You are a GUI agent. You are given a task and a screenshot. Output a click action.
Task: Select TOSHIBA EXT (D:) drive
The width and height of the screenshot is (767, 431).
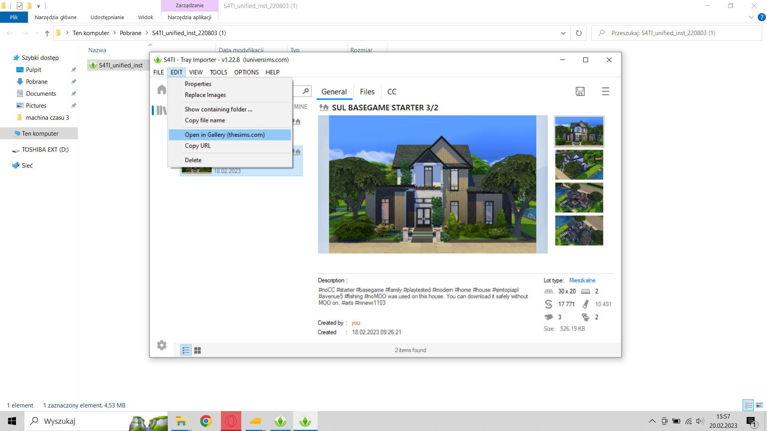(x=45, y=150)
